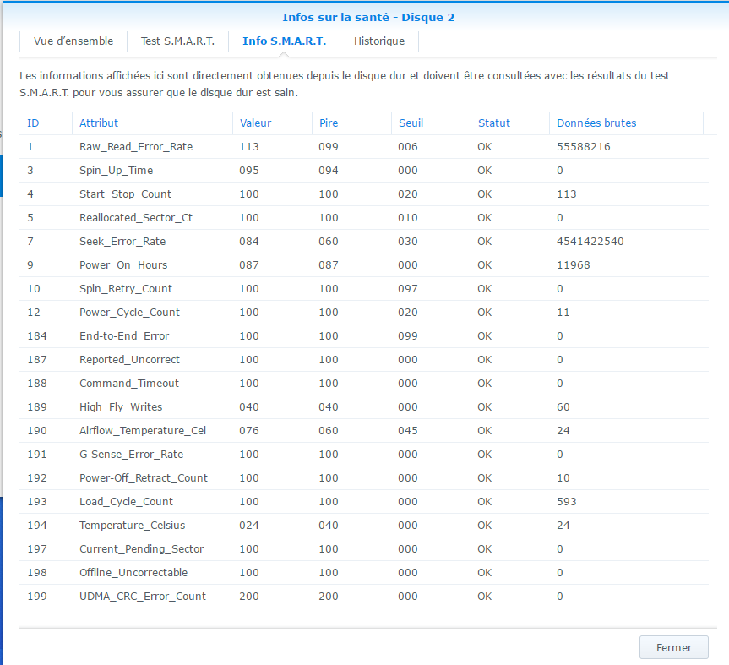Viewport: 729px width, 665px height.
Task: Select the Reported_Uncorrect attribute
Action: pos(129,360)
